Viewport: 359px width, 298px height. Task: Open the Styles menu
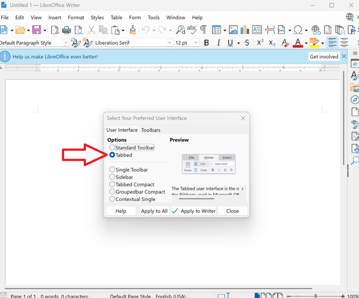tap(97, 17)
